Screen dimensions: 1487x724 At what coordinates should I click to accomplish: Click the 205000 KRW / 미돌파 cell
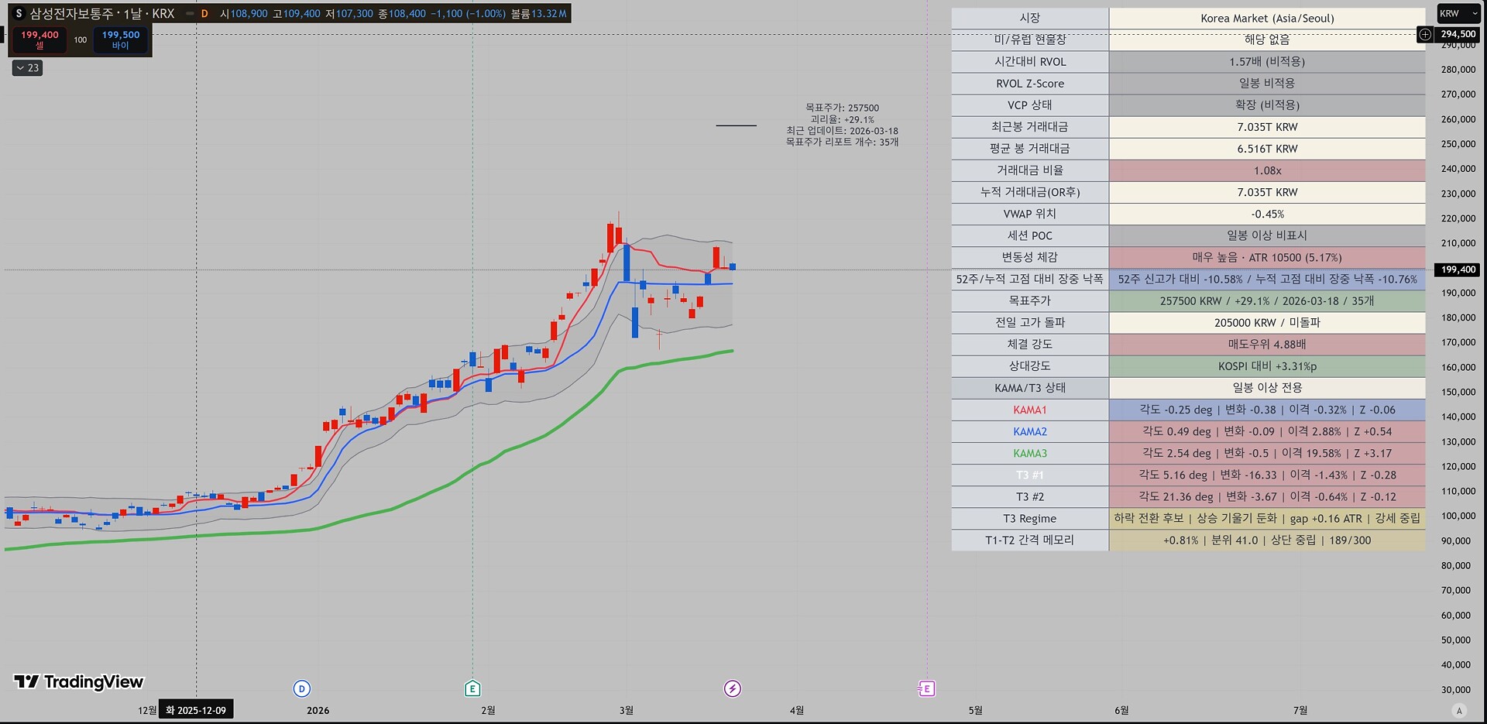[x=1267, y=322]
